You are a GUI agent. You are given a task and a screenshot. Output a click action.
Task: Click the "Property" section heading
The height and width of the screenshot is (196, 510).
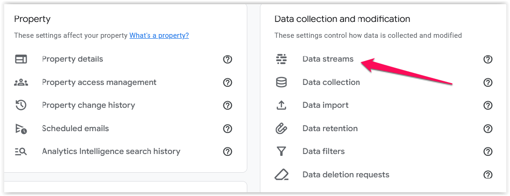pyautogui.click(x=32, y=19)
